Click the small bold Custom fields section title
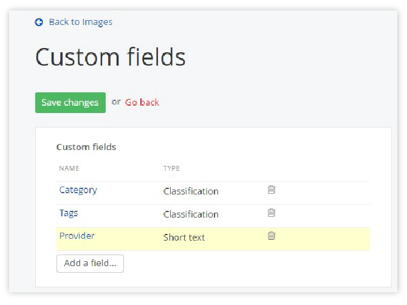The height and width of the screenshot is (305, 407). coord(86,147)
